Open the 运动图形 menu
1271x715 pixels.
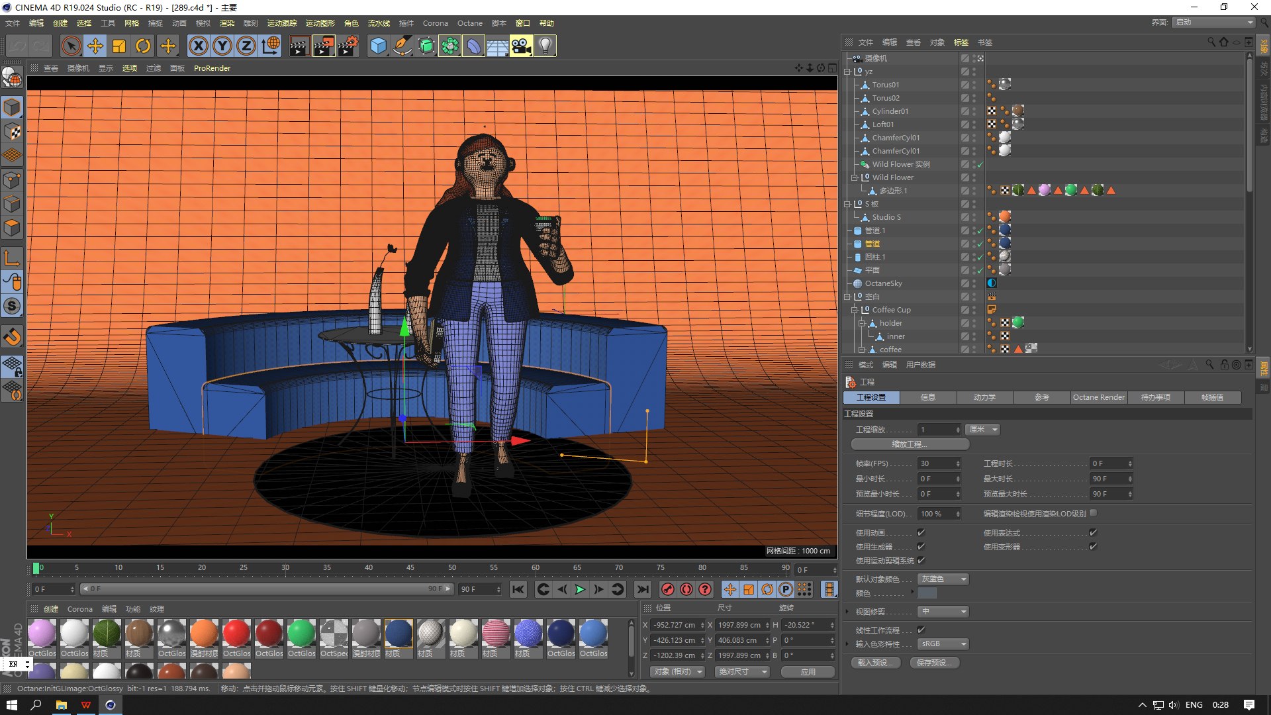(320, 23)
